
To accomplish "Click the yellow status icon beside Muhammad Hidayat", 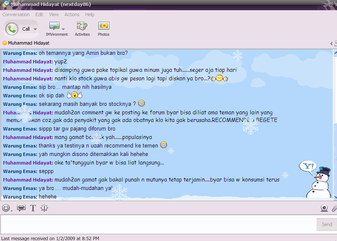I will pyautogui.click(x=5, y=43).
